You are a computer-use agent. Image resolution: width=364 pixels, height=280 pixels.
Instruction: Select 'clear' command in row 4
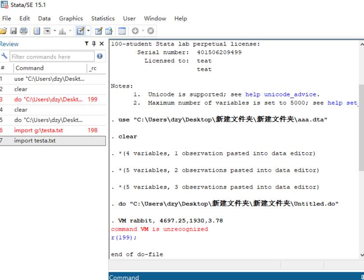tap(53, 110)
